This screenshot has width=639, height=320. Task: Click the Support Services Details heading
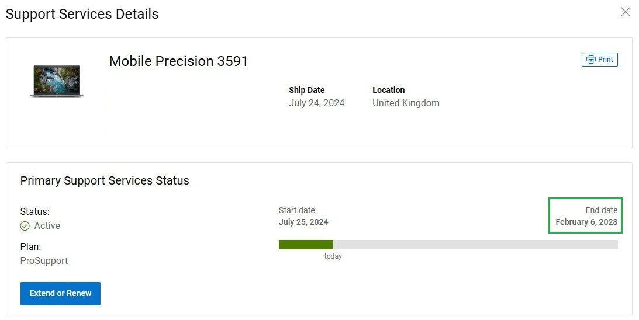point(82,14)
